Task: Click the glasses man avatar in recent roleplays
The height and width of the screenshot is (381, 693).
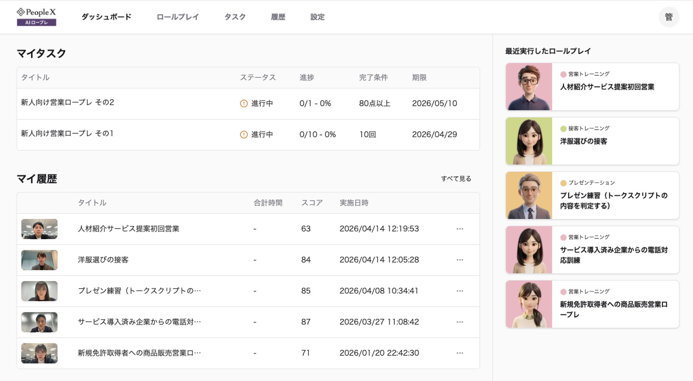Action: pyautogui.click(x=529, y=87)
